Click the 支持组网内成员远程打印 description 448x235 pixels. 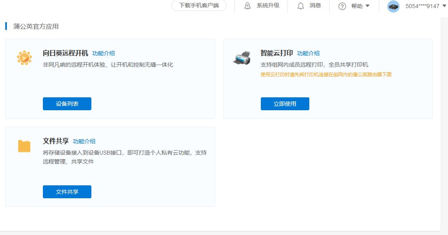click(314, 65)
